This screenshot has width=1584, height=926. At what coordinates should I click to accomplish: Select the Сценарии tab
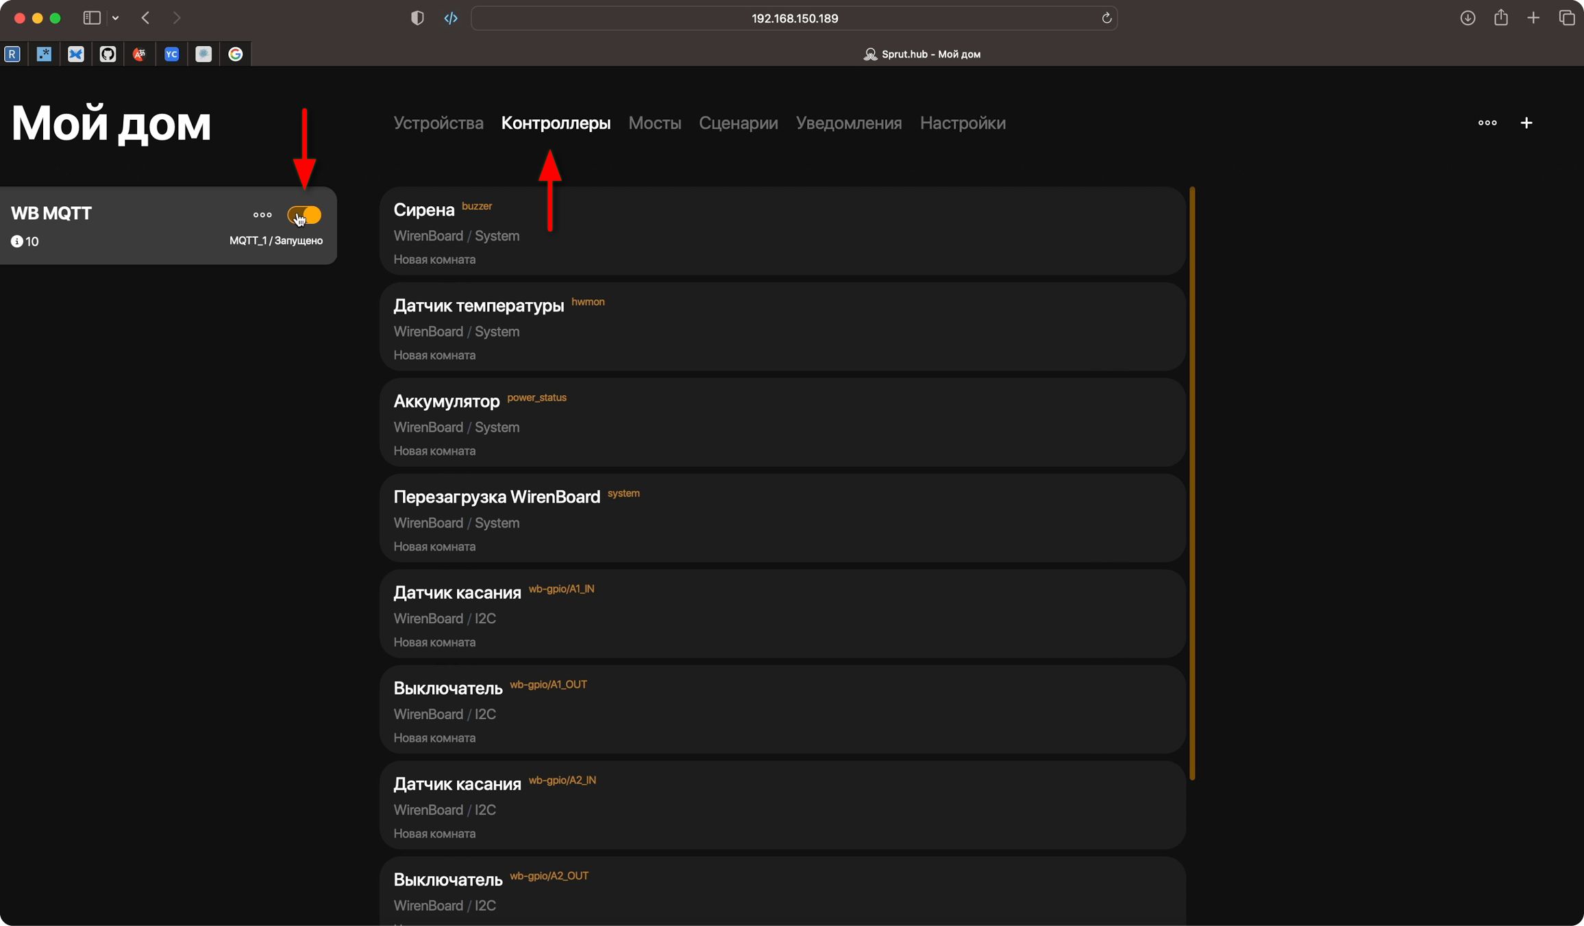(739, 123)
